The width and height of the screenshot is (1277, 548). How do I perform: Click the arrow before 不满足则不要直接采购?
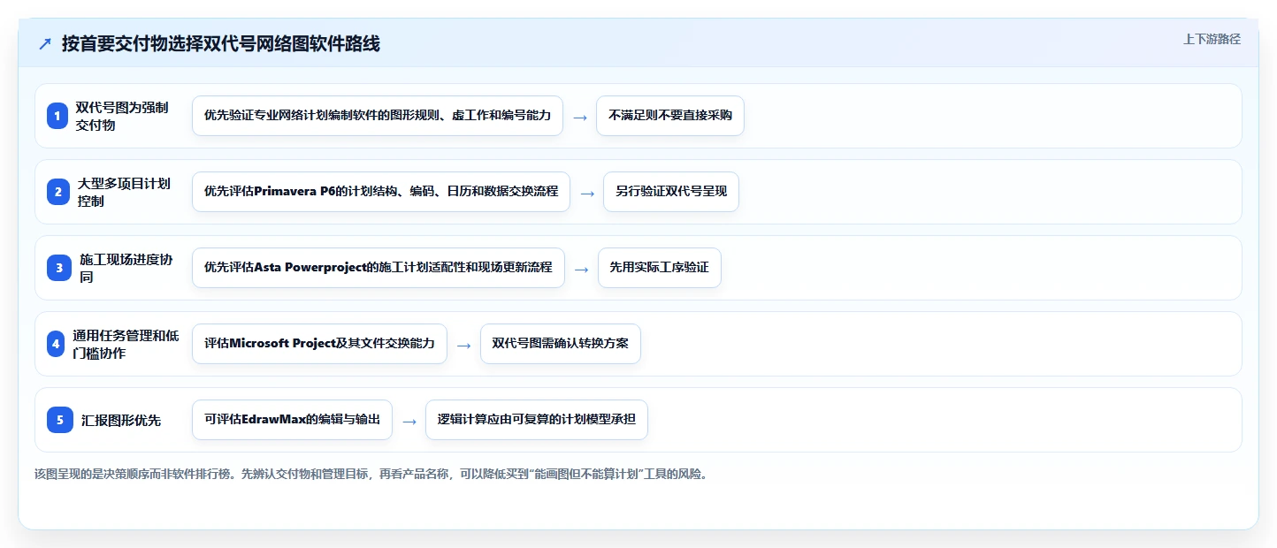pyautogui.click(x=580, y=117)
